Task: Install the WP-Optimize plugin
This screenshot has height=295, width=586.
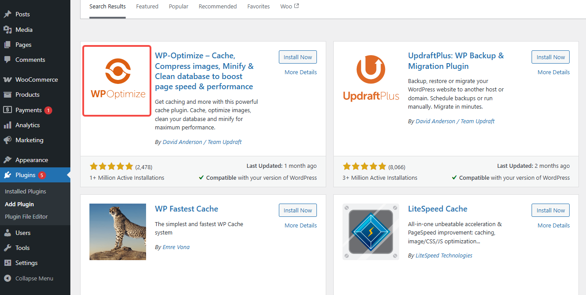Action: (297, 57)
